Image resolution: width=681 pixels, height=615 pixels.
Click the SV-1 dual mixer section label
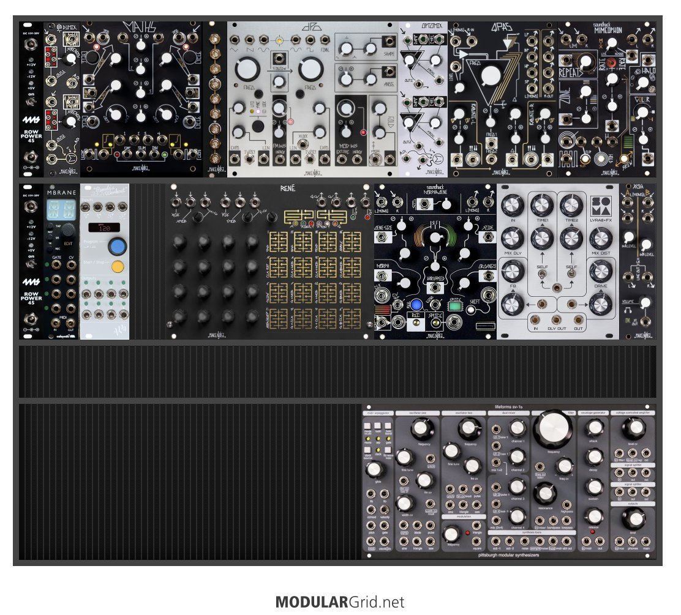(508, 412)
